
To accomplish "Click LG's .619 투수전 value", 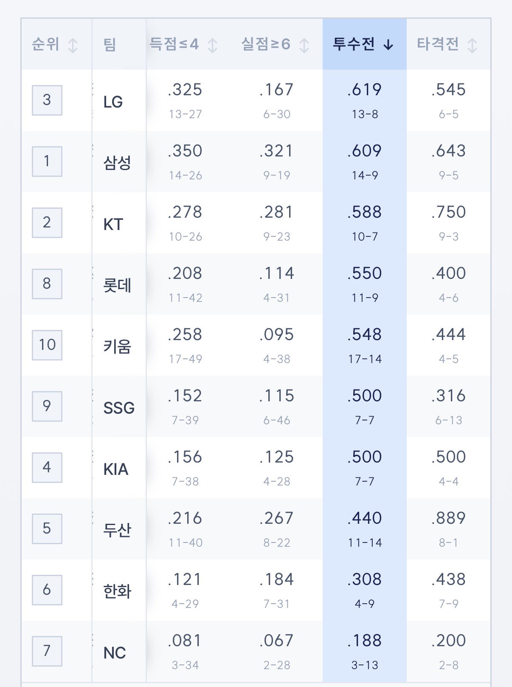I will point(365,90).
